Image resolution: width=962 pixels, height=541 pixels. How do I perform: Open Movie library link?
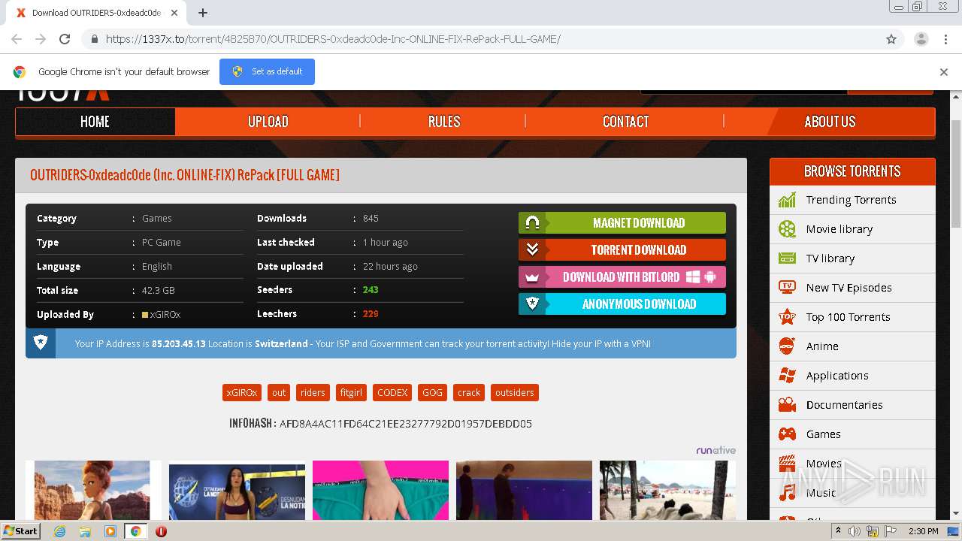pos(839,229)
